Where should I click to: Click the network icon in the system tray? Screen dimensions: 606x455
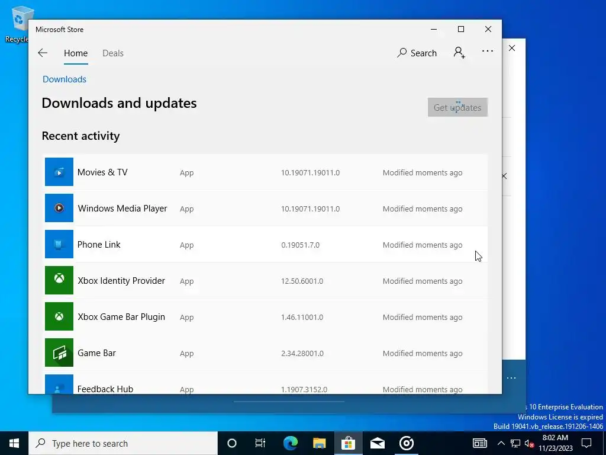[515, 443]
